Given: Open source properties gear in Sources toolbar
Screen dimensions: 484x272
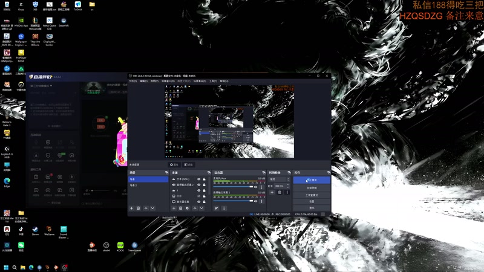Looking at the screenshot, I should pyautogui.click(x=187, y=208).
